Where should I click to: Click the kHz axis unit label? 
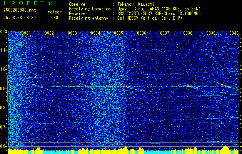pyautogui.click(x=3, y=31)
